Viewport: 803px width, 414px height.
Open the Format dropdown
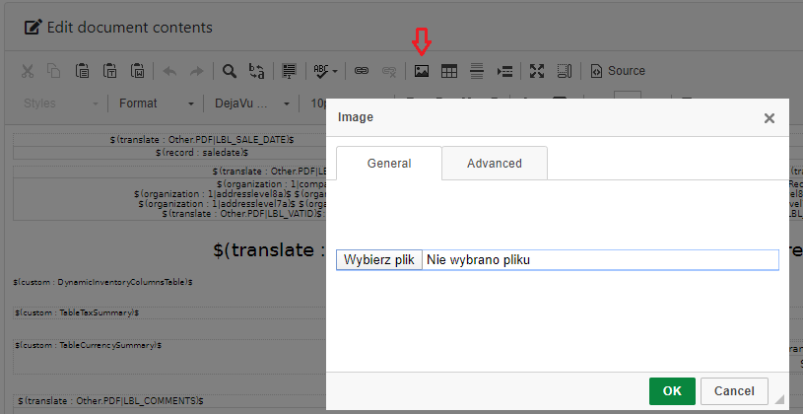click(157, 103)
